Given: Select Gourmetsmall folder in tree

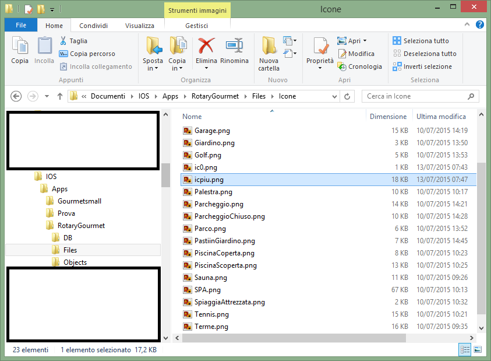Looking at the screenshot, I should coord(79,201).
